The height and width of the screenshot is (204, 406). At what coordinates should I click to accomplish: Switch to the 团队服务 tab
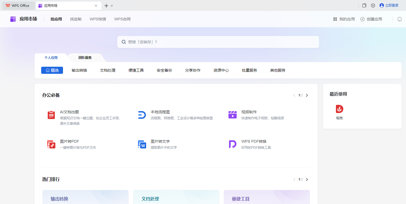coord(85,58)
